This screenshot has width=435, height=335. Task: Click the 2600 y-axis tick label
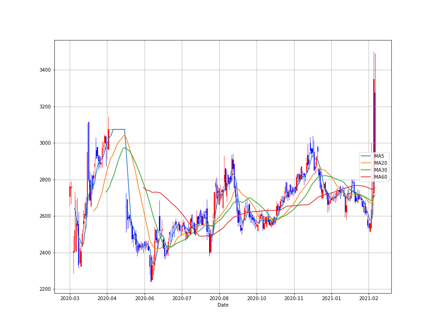[46, 216]
